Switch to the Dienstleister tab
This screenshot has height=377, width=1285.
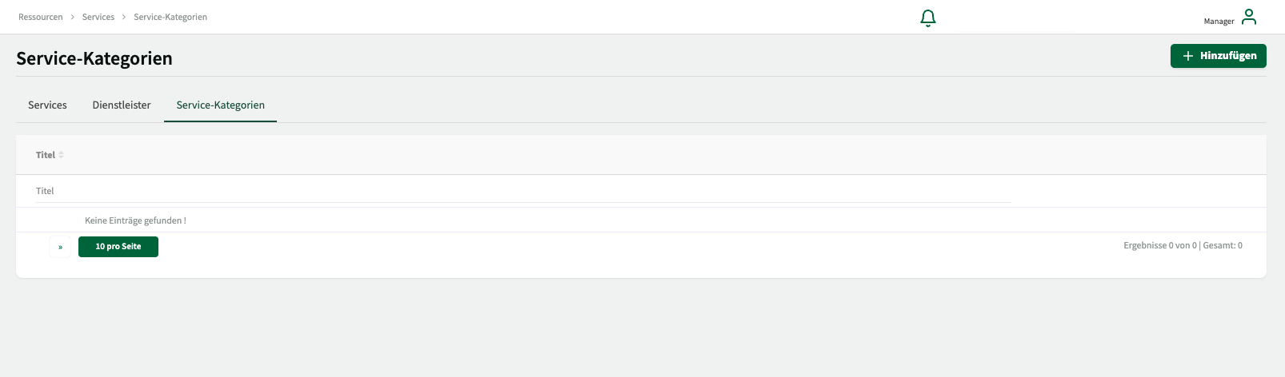pos(122,105)
